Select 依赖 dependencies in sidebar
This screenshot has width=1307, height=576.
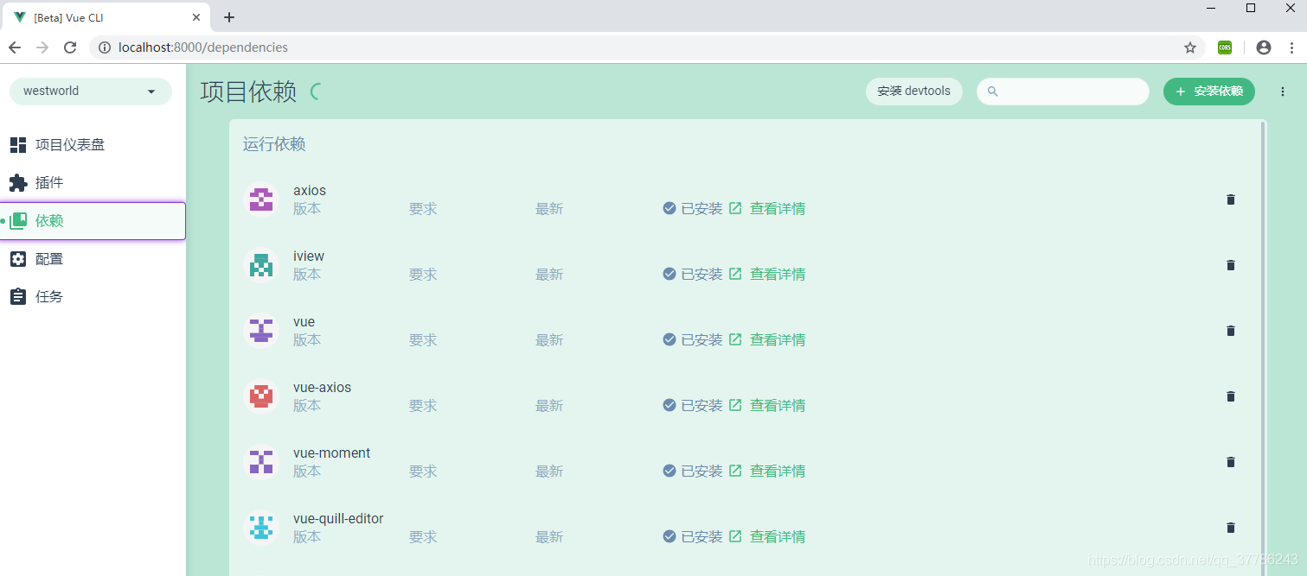[x=93, y=221]
